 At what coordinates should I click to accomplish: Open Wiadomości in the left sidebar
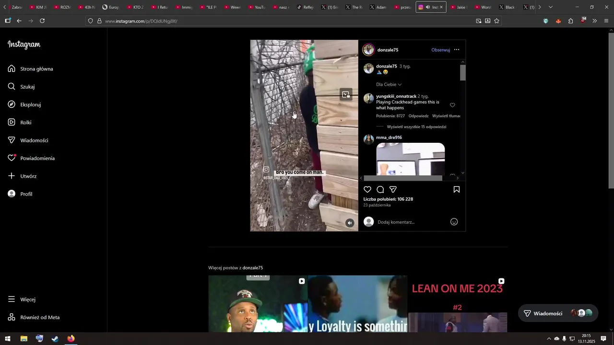click(x=28, y=140)
